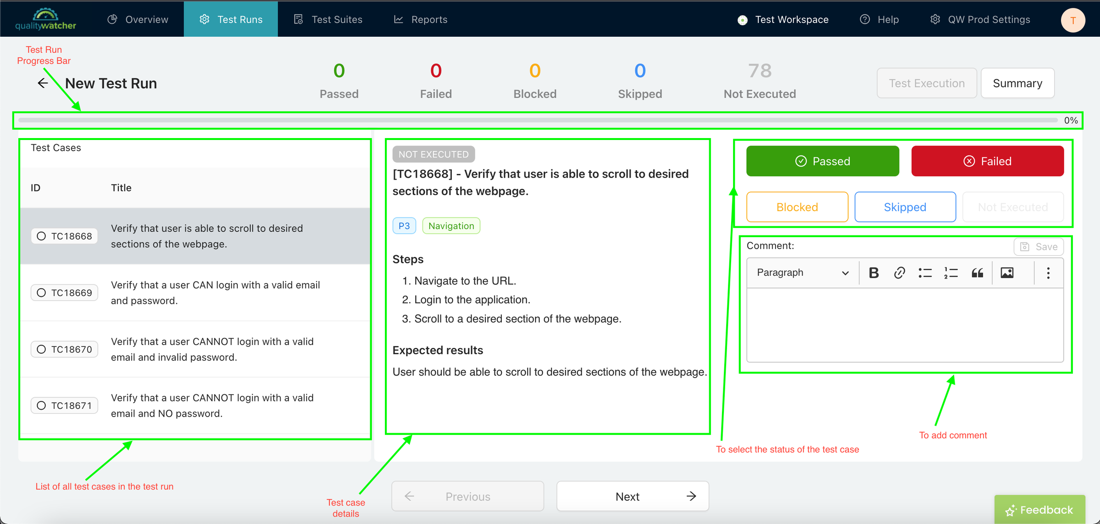Click the P3 priority tag
Screen dimensions: 1100x524
(404, 226)
